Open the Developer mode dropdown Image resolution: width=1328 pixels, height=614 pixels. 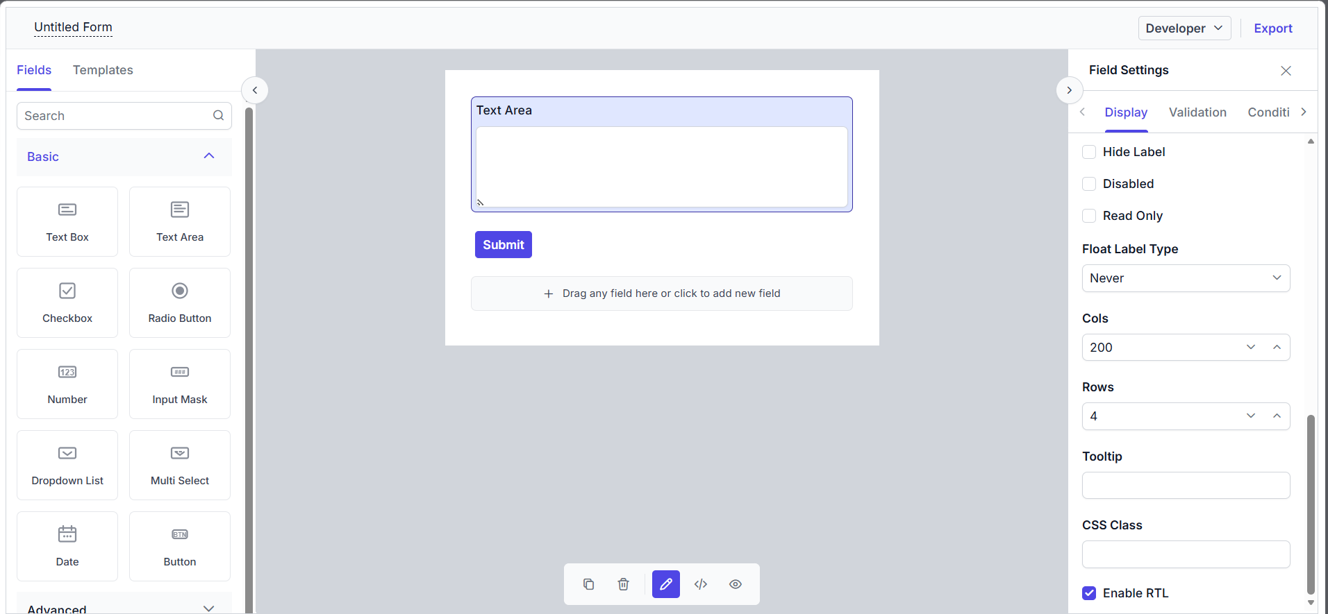point(1184,28)
